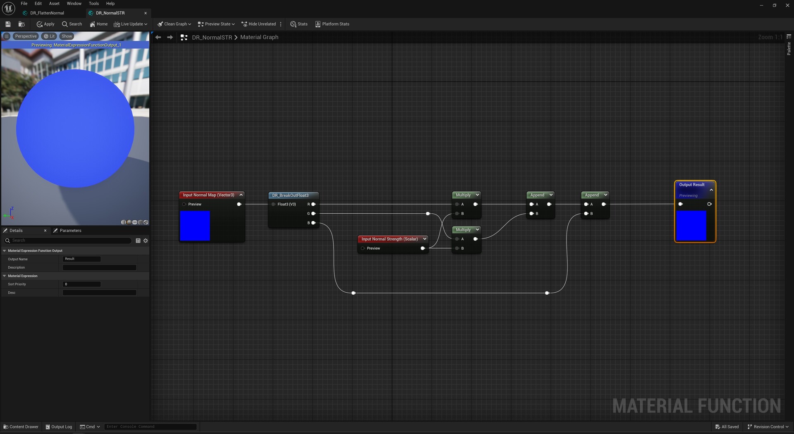Viewport: 794px width, 434px height.
Task: Browse to asset in Content Browser
Action: (x=22, y=24)
